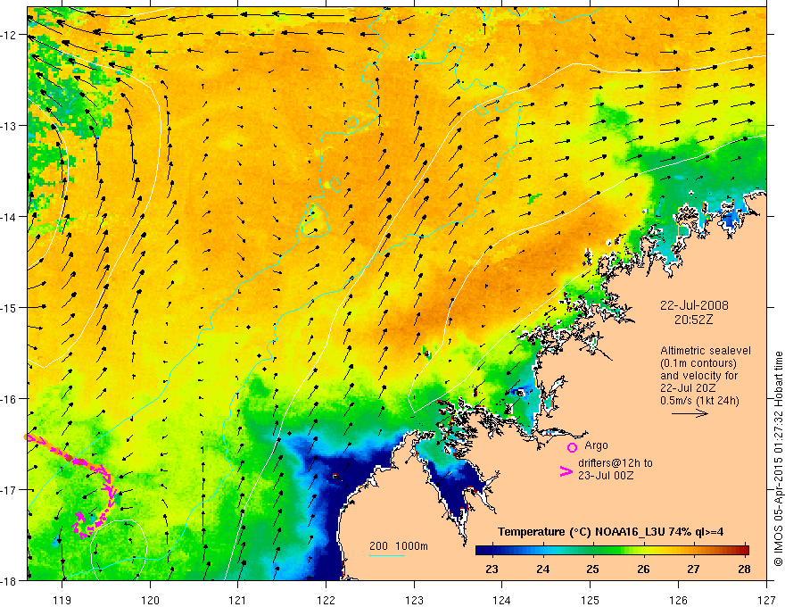Click the '22-Jul 20Z' legend line

coord(688,388)
